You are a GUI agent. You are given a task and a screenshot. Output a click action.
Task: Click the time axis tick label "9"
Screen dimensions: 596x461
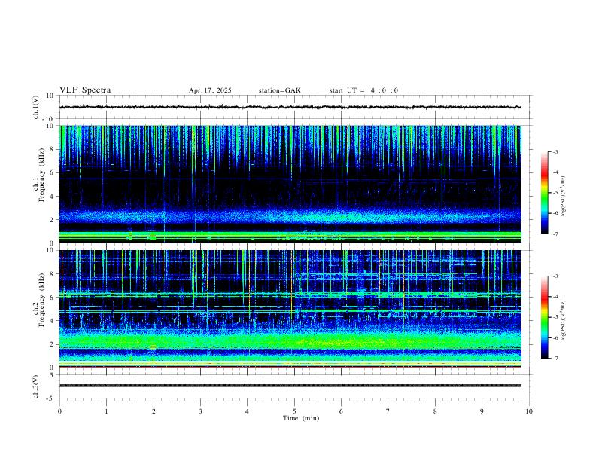click(x=482, y=411)
